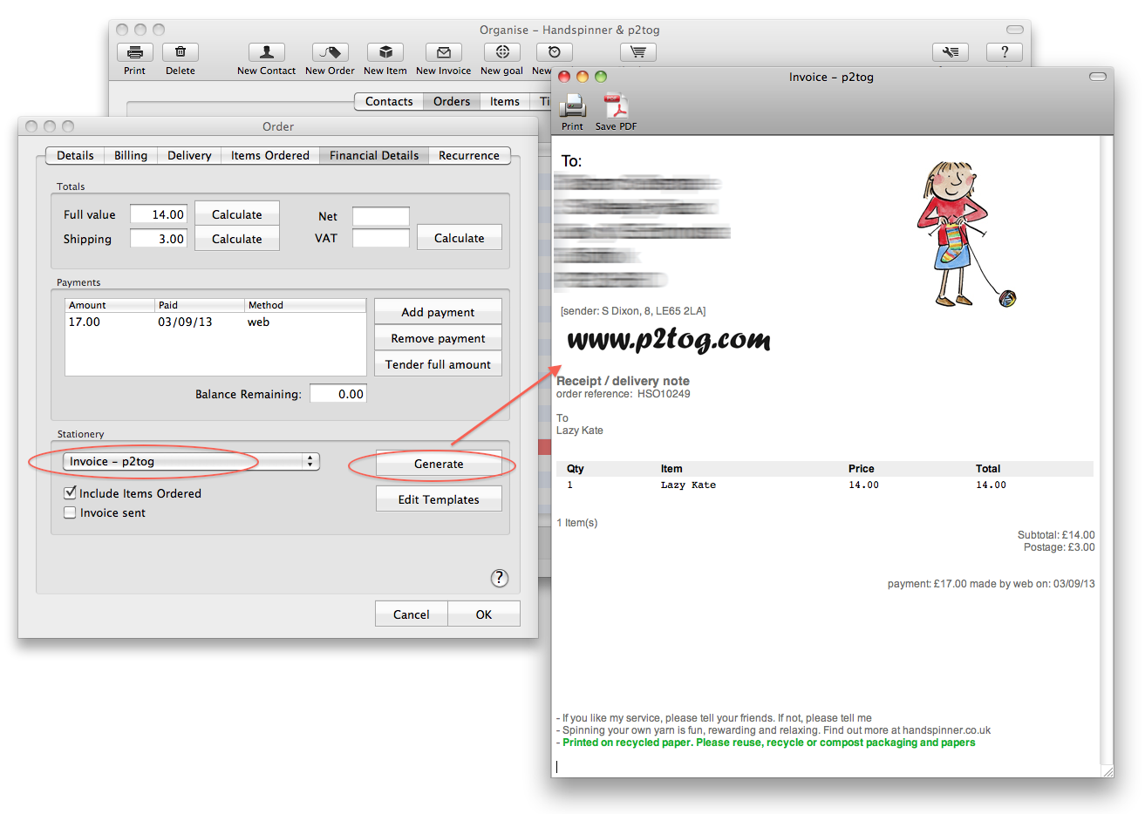Screen dimensions: 1145x814
Task: Click the Postage £3.00 text
Action: pyautogui.click(x=1059, y=547)
